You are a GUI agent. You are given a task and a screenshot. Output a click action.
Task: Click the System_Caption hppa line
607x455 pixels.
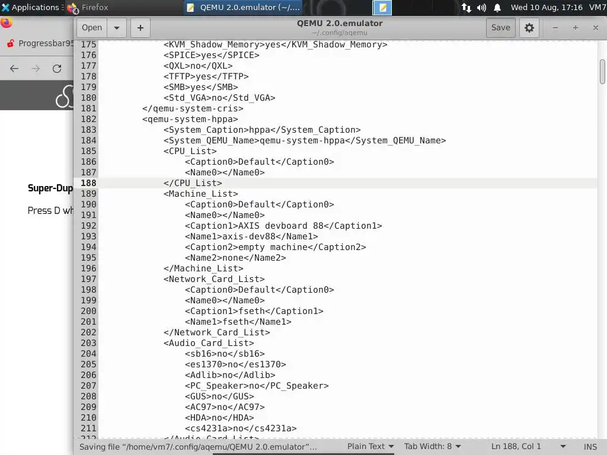(261, 130)
